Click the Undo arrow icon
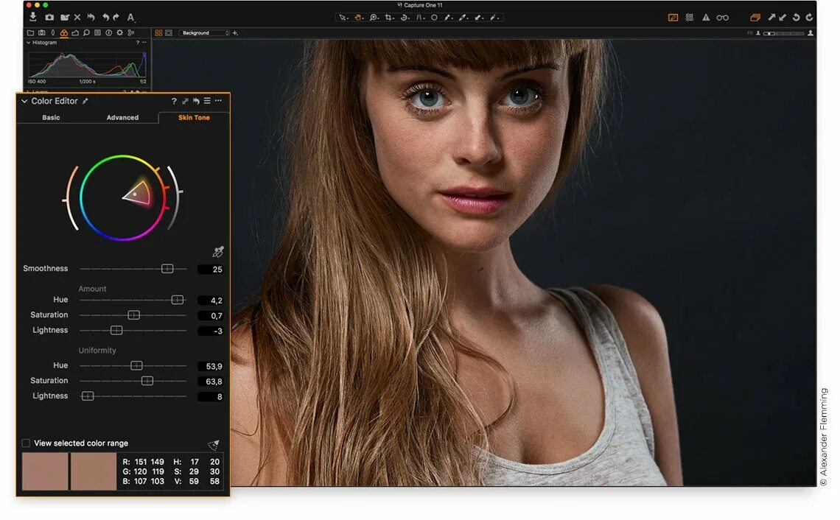Viewport: 840px width, 520px height. (105, 17)
